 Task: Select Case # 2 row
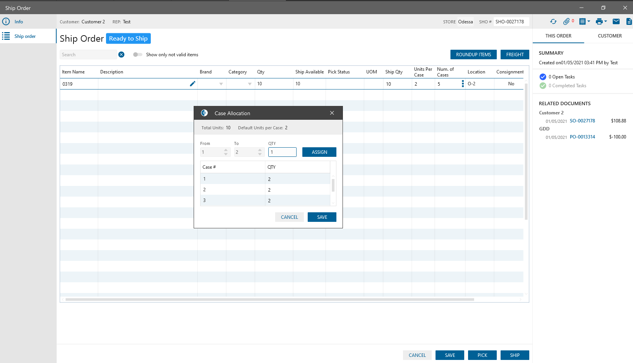[265, 190]
